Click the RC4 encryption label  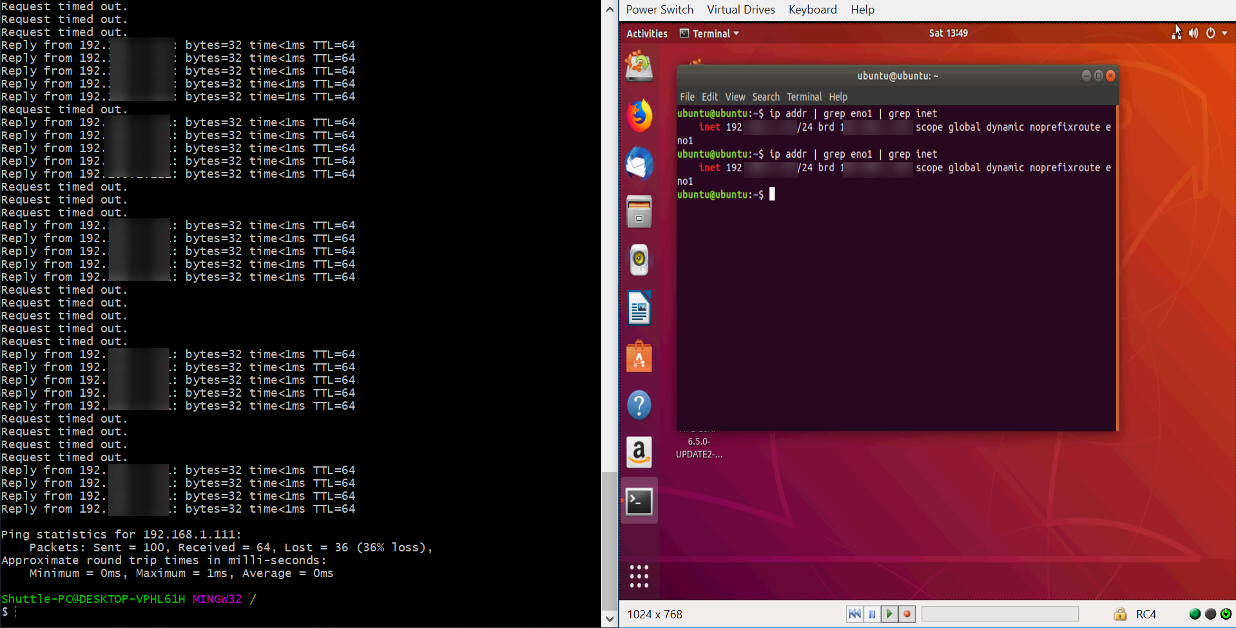1146,614
